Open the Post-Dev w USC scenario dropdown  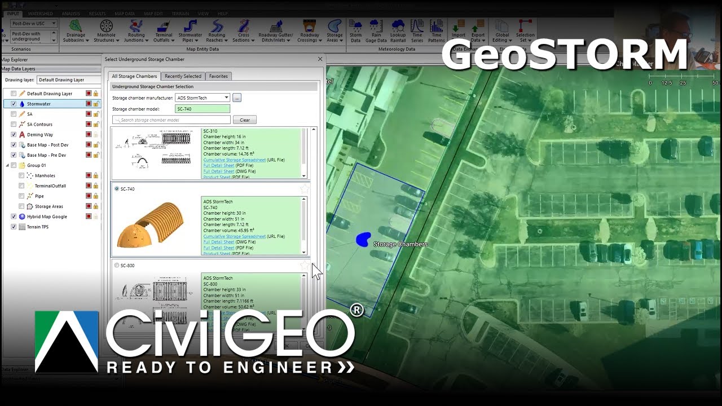(x=34, y=24)
